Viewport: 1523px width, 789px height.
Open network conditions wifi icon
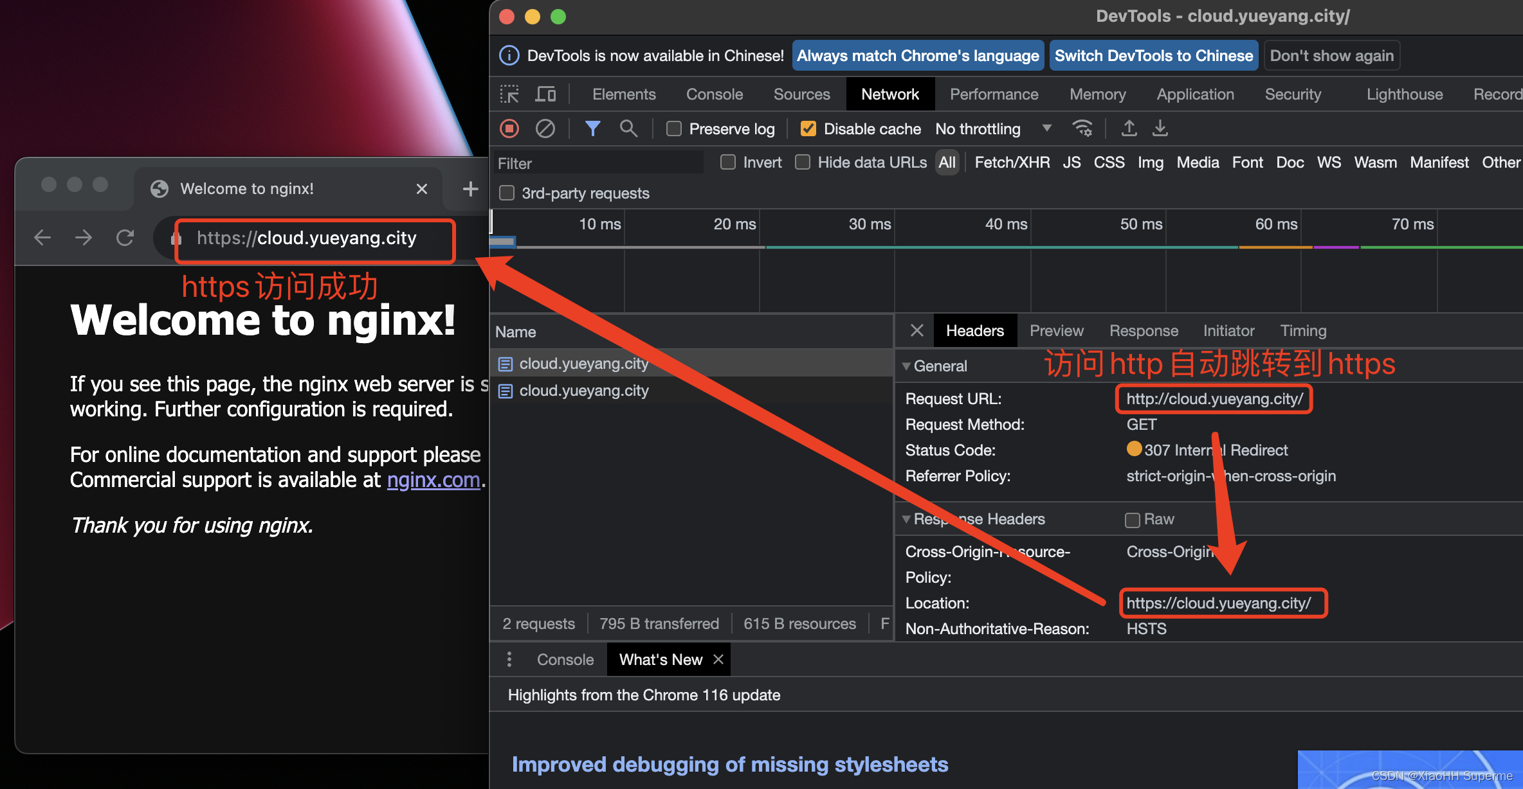tap(1082, 129)
